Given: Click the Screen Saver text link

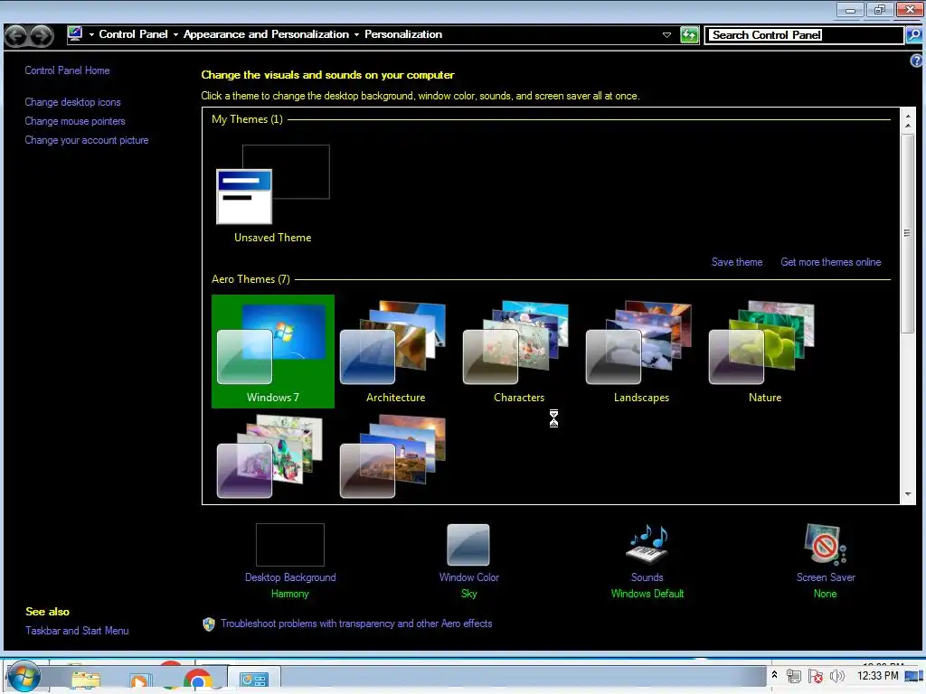Looking at the screenshot, I should click(x=826, y=577).
